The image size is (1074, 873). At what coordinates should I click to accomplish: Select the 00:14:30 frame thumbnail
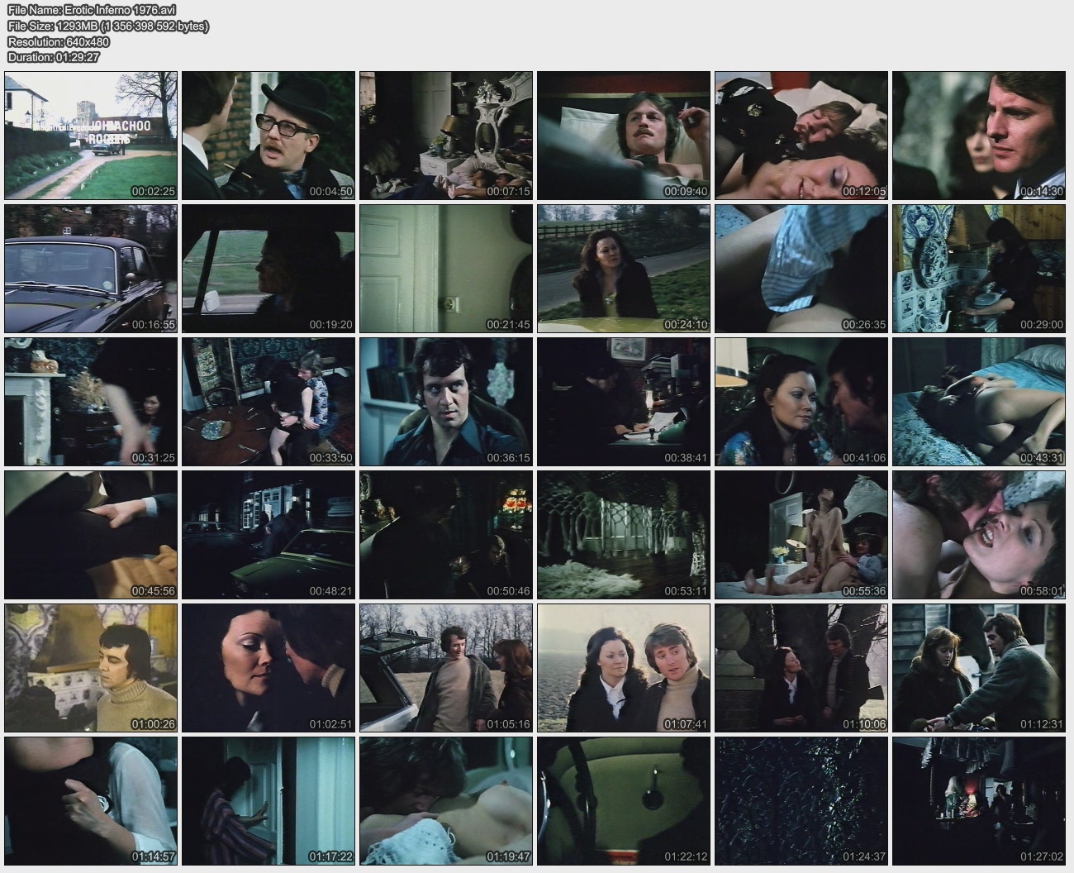coord(979,136)
